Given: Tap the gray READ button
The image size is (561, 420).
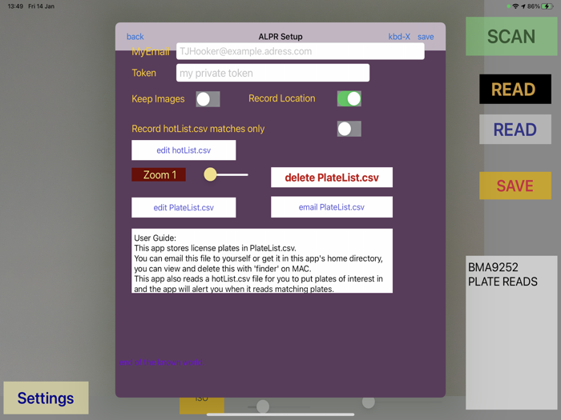Looking at the screenshot, I should [515, 130].
